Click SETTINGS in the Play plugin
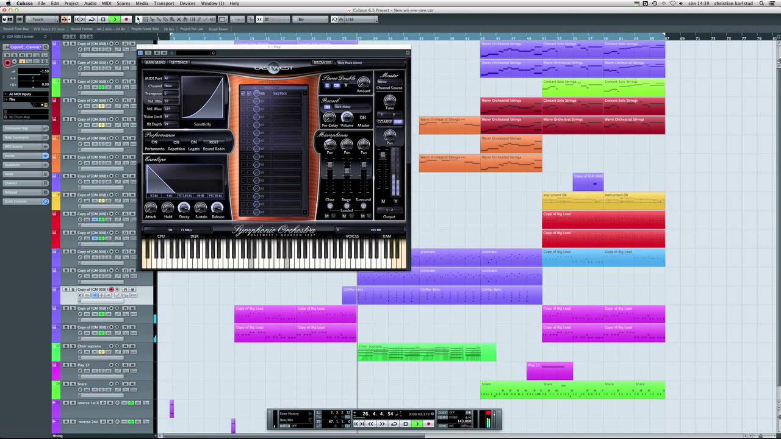 (179, 62)
